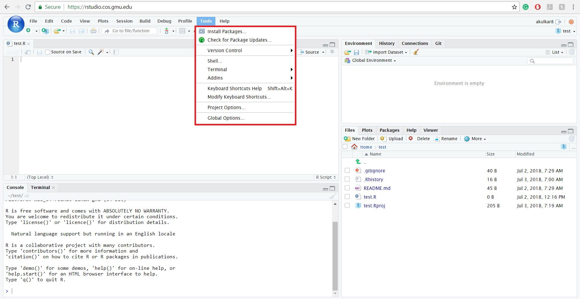Open the test project dropdown
This screenshot has width=580, height=299.
click(x=565, y=31)
